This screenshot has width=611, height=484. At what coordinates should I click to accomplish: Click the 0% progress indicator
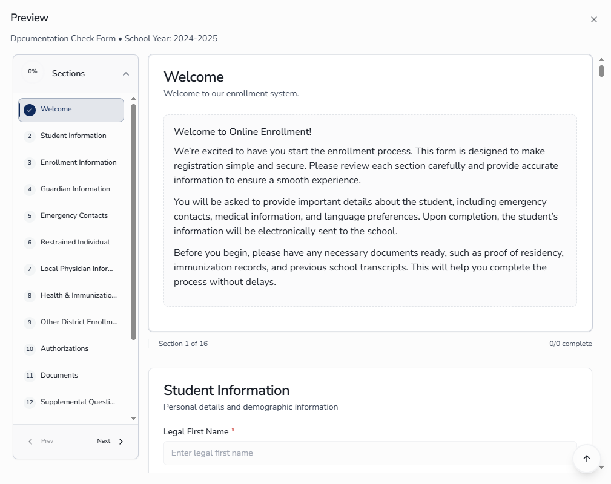click(x=33, y=71)
